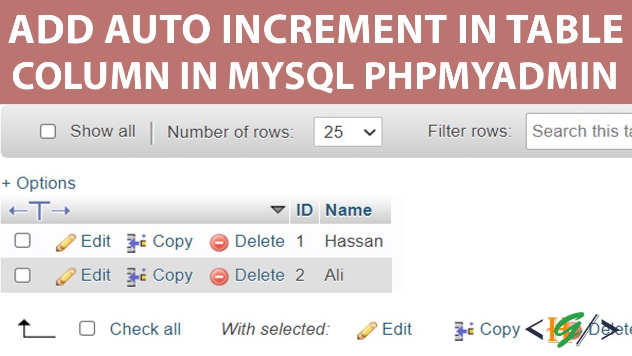The width and height of the screenshot is (632, 356).
Task: Click the Edit link in Ali's row
Action: [96, 275]
